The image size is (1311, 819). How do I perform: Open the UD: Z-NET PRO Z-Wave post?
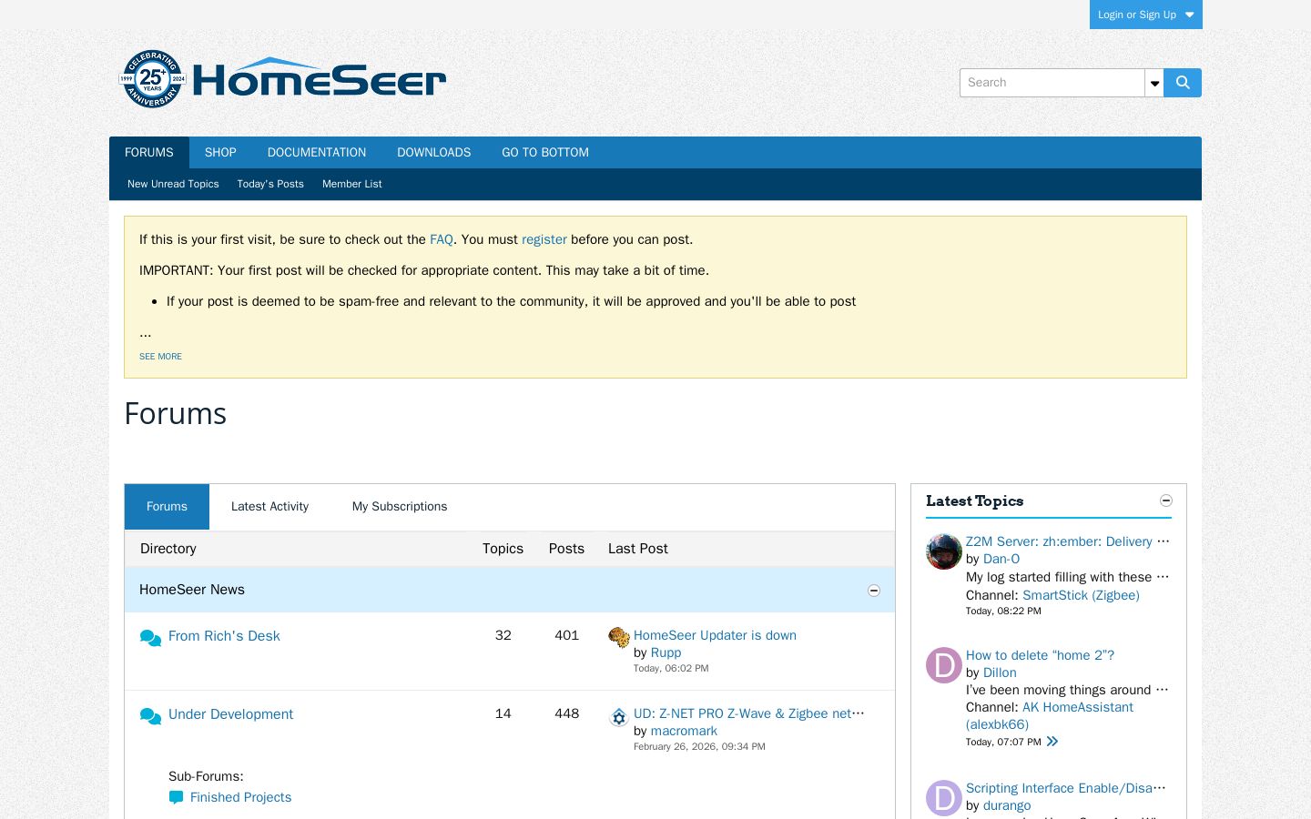[747, 713]
